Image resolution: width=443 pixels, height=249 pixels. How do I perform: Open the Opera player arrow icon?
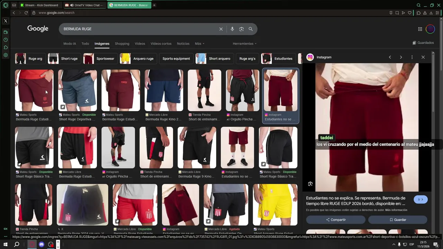pos(403,13)
